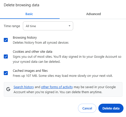The width and height of the screenshot is (126, 117).
Task: Disable the Cached images and files checkbox
Action: coord(6,73)
